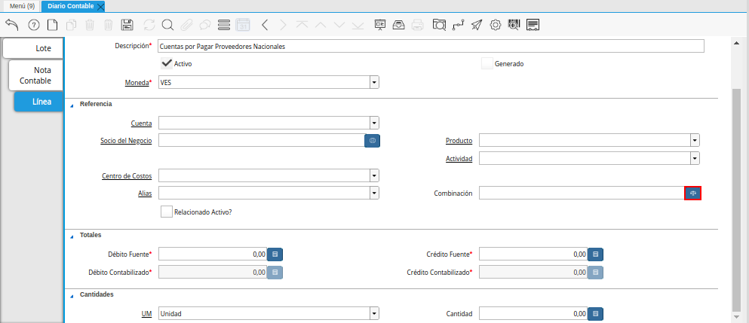
Task: Open the Combinación selector button
Action: point(692,193)
